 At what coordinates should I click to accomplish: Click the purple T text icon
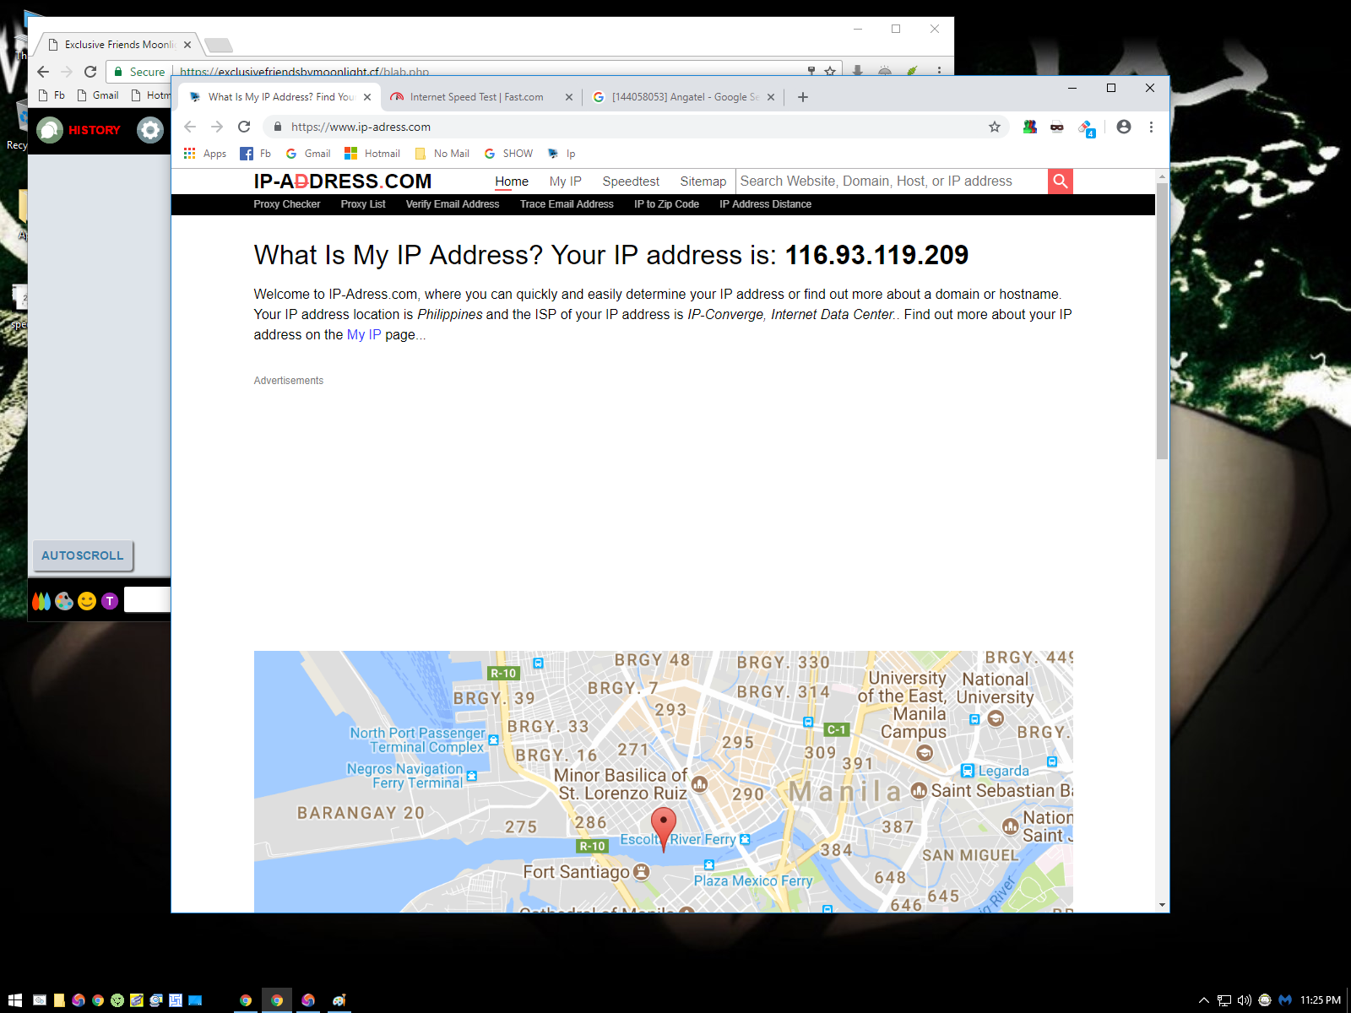tap(110, 601)
